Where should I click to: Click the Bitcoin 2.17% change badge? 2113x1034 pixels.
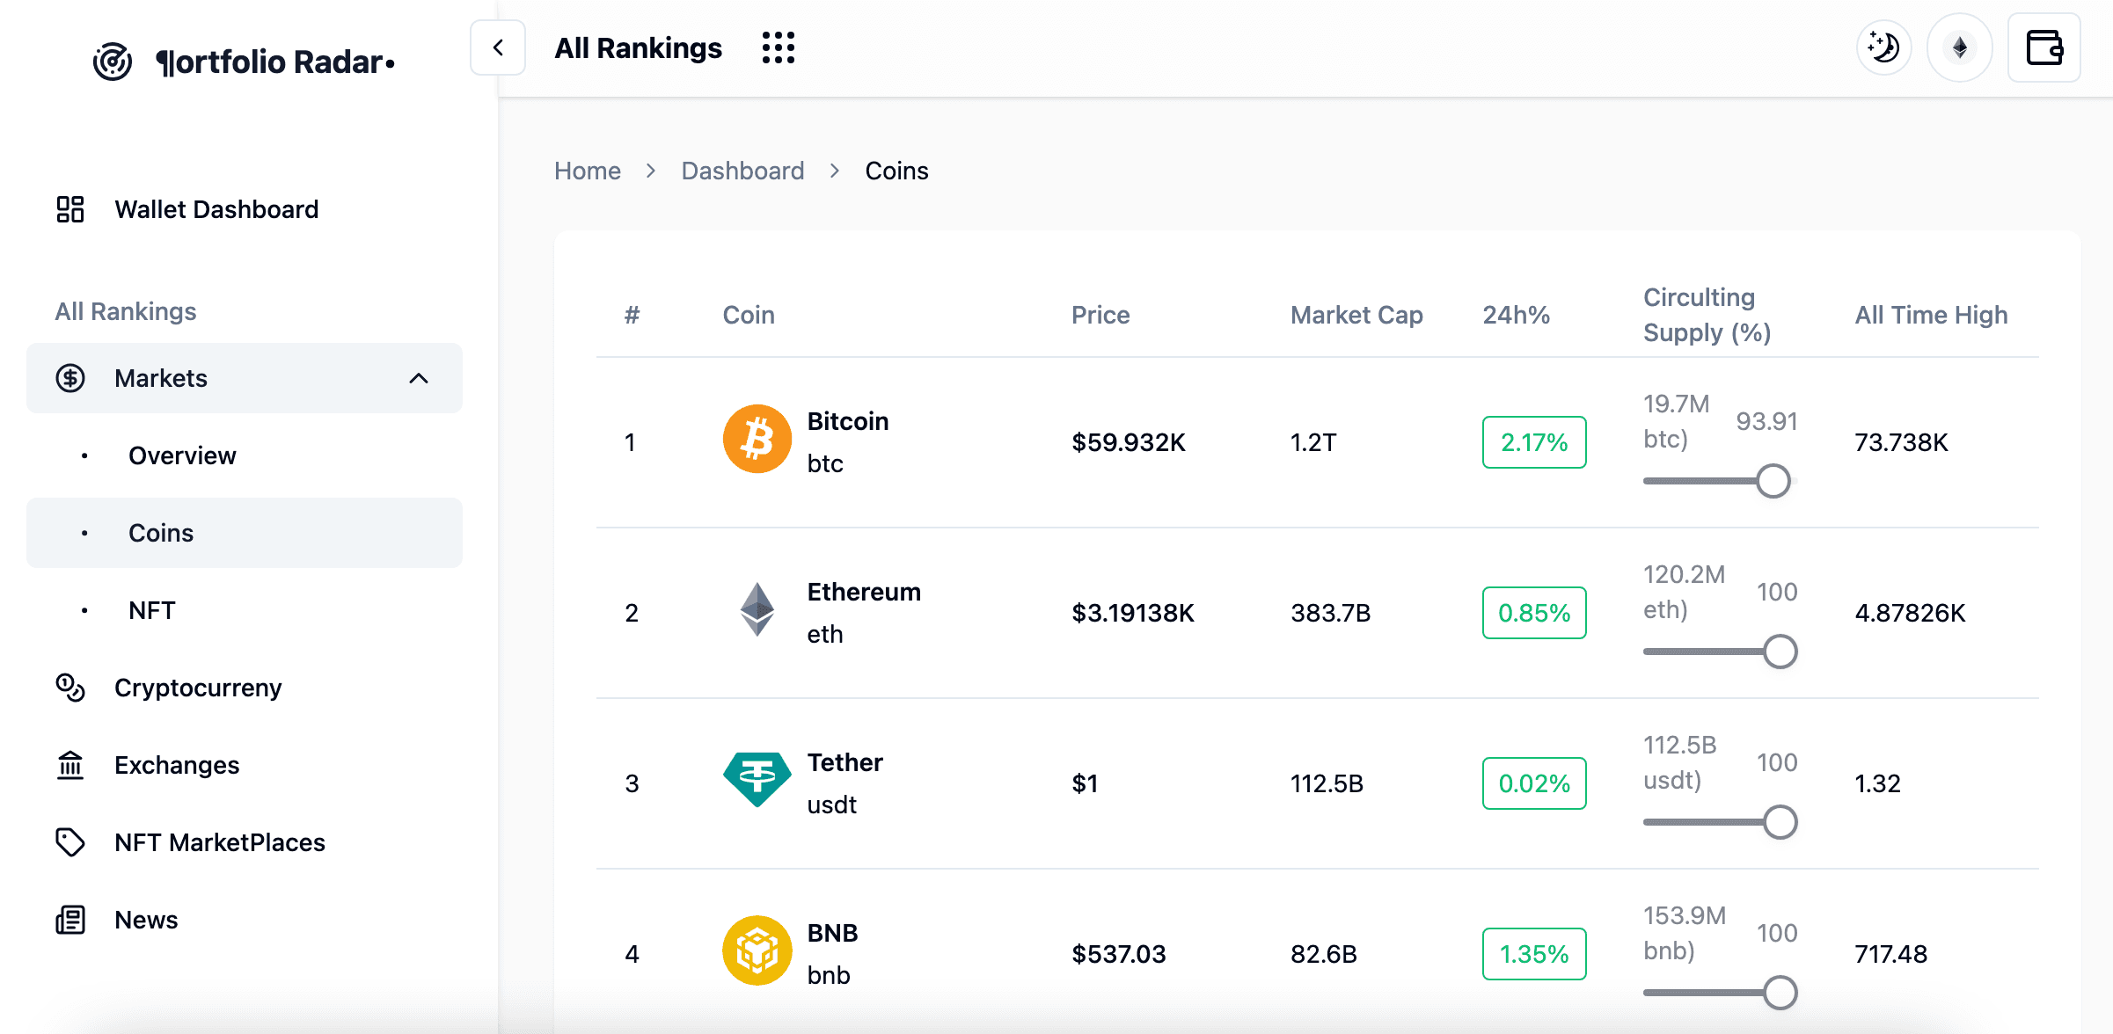[x=1534, y=442]
